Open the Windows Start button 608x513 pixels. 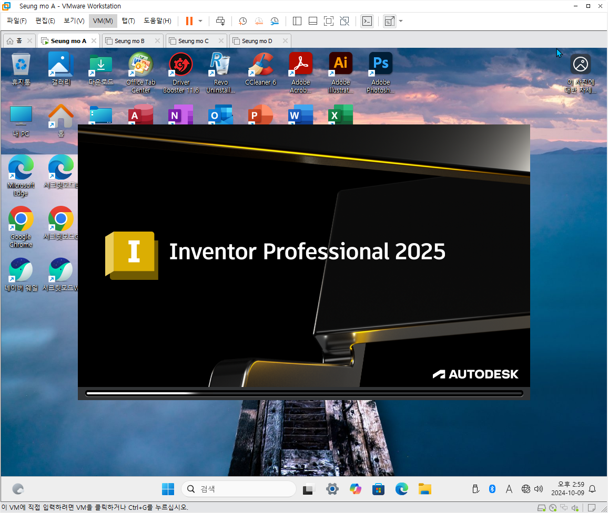click(x=168, y=489)
